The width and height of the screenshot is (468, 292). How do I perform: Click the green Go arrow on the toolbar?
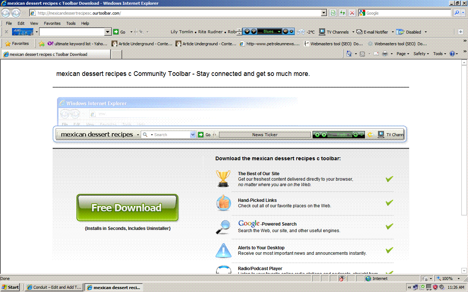116,32
